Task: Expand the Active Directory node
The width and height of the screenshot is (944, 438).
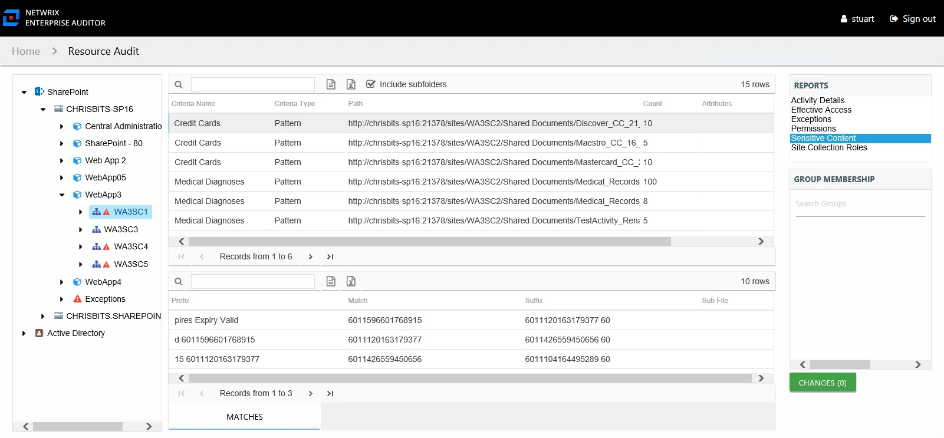Action: [24, 333]
